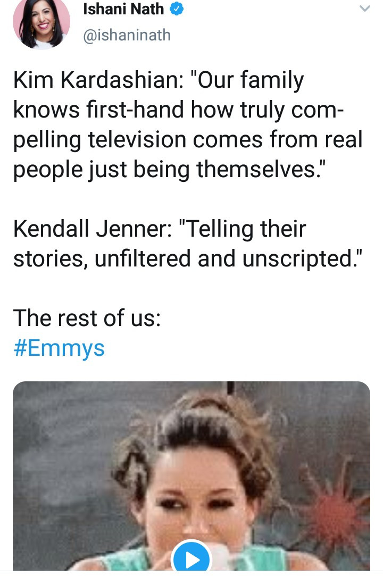
Task: Open the @ishaninath handle
Action: coord(127,35)
